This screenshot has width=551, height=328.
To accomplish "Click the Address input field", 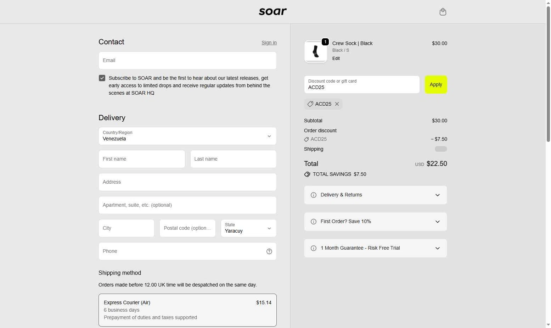I will pyautogui.click(x=187, y=182).
